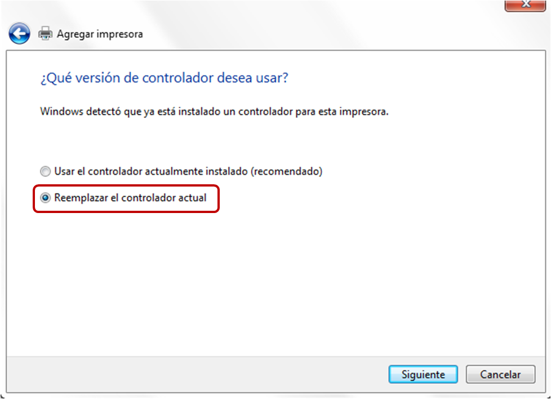Select the Usar el controlador actualmente instalado radio

tap(45, 171)
